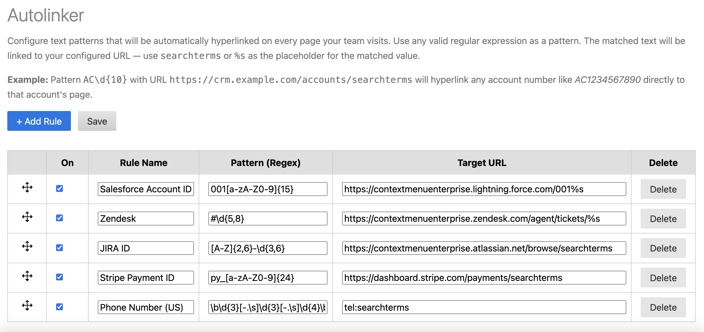The image size is (704, 332).
Task: Click the drag handle for Salesforce Account ID row
Action: pos(27,187)
